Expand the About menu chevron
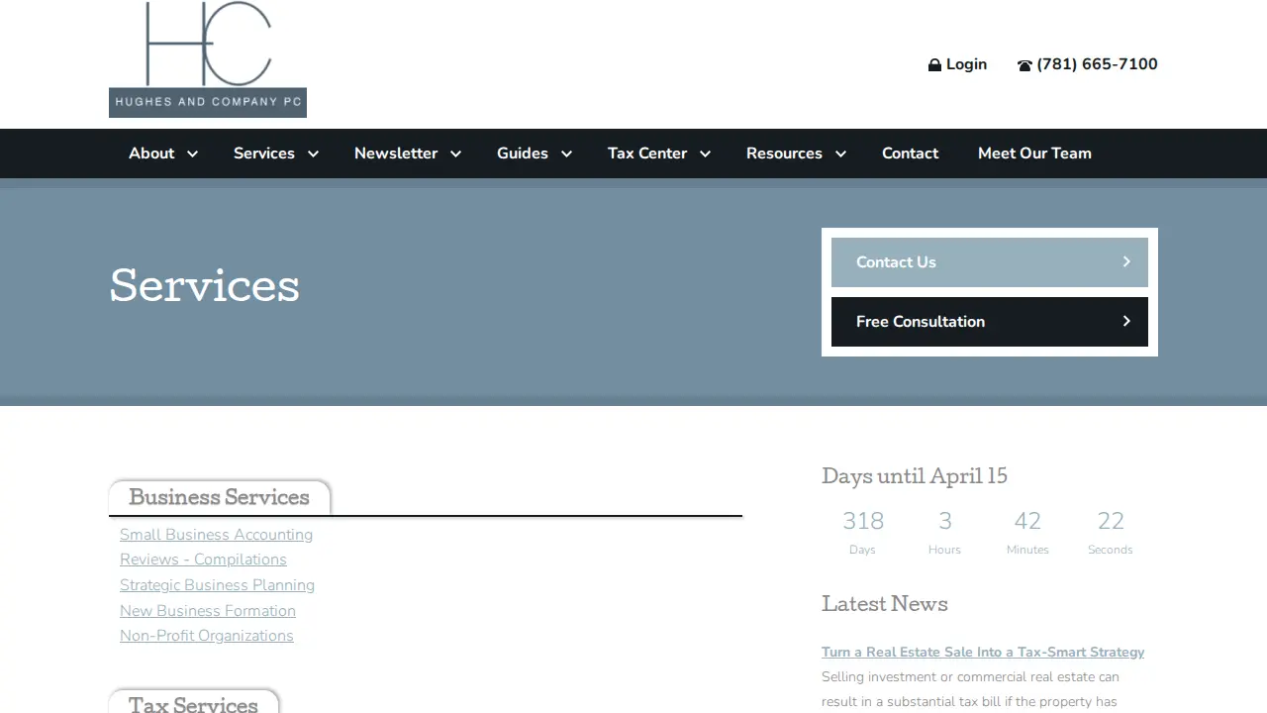The height and width of the screenshot is (713, 1267). (192, 153)
